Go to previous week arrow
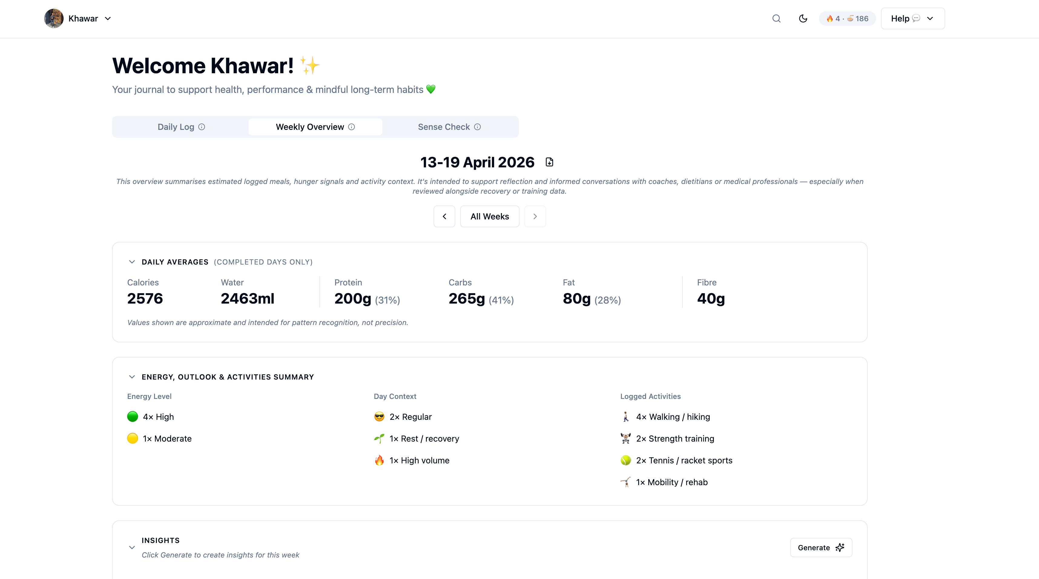The image size is (1039, 579). 444,216
